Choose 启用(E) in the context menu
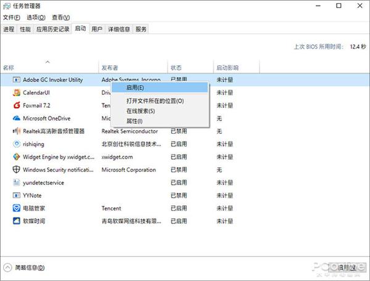This screenshot has width=370, height=281. point(160,88)
